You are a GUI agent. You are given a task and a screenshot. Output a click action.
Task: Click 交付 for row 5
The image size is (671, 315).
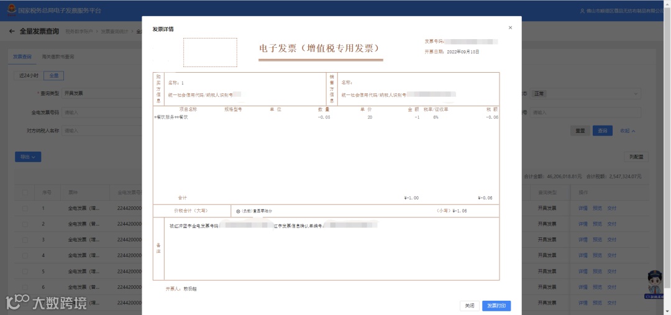tap(611, 272)
